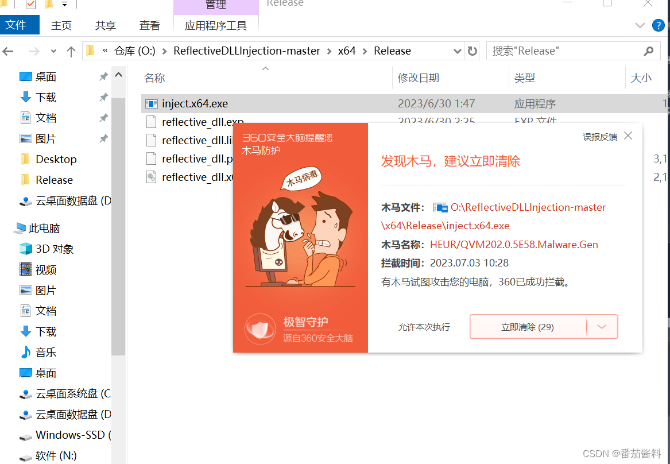Image resolution: width=670 pixels, height=464 pixels.
Task: Click the gear-icon reflective_dll.x file icon
Action: [151, 177]
